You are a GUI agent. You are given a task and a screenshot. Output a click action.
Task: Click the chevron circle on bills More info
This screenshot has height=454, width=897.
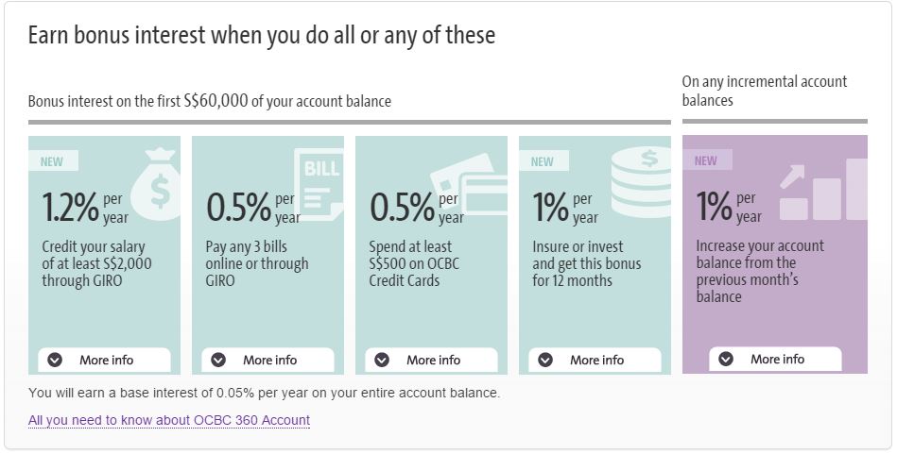point(218,360)
